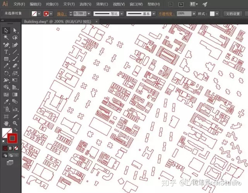Set paint to None button
Screen dimensions: 248x193
pos(16,148)
